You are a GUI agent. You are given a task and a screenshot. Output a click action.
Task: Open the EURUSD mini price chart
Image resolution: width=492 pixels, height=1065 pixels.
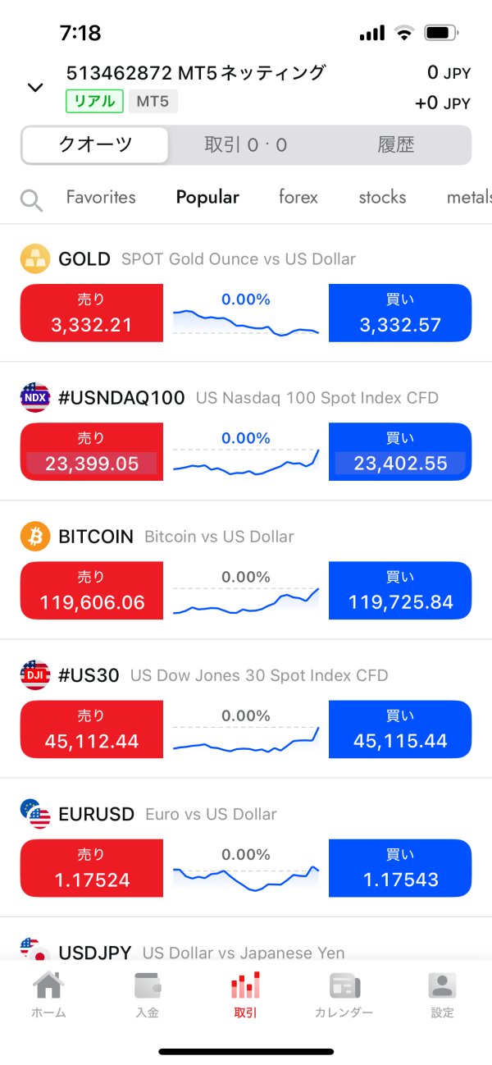245,878
